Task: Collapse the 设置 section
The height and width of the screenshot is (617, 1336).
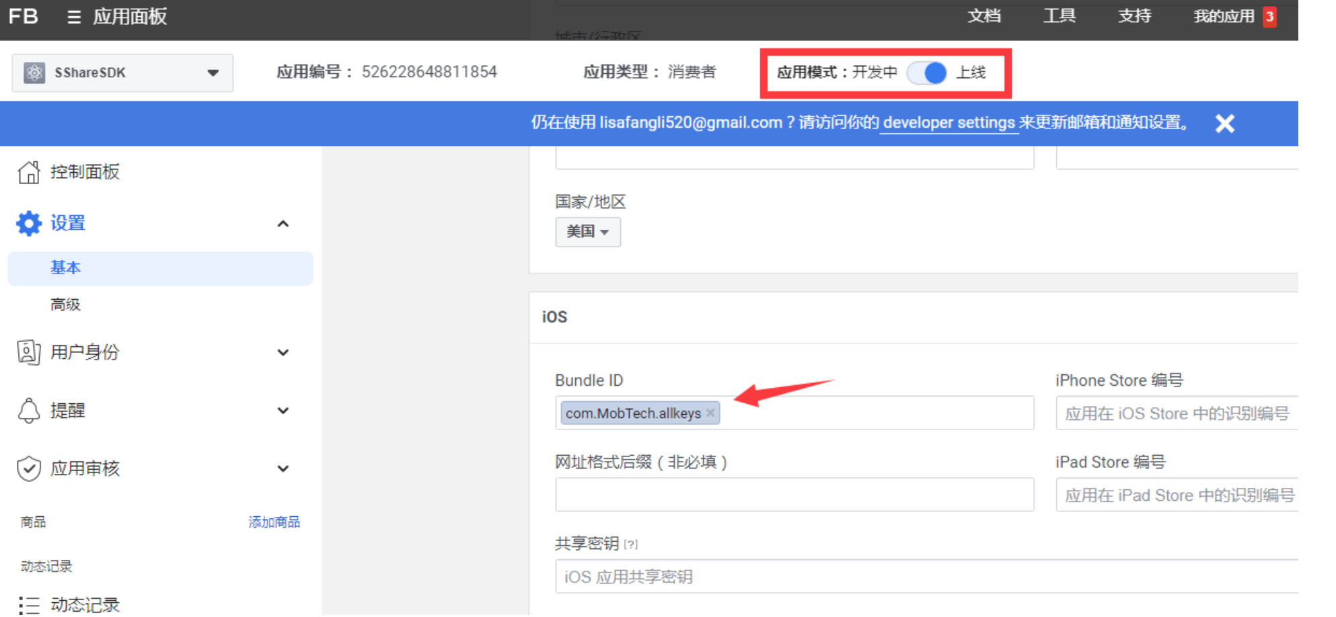Action: (x=283, y=222)
